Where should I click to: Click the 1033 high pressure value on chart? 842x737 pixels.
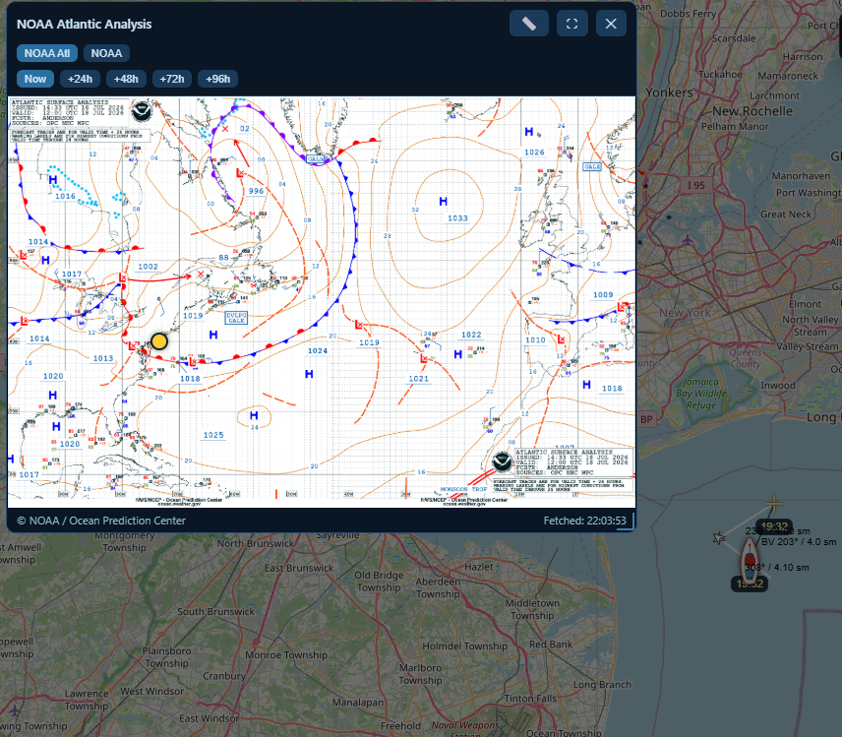pos(457,218)
